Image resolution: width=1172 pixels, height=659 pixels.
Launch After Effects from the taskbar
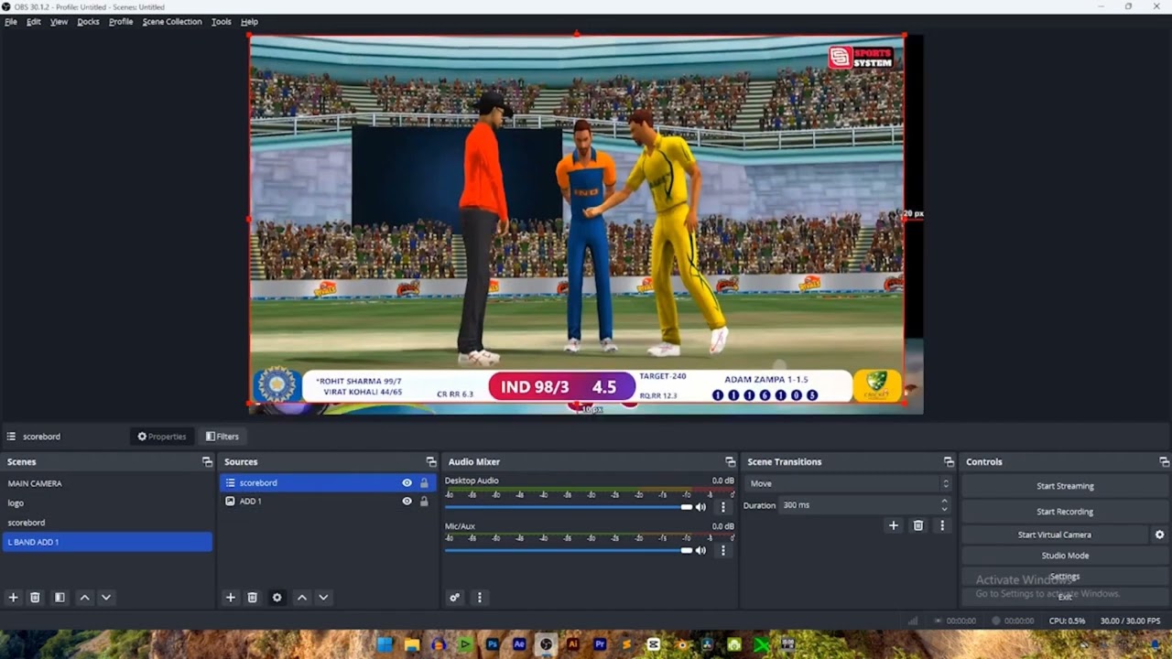tap(519, 644)
